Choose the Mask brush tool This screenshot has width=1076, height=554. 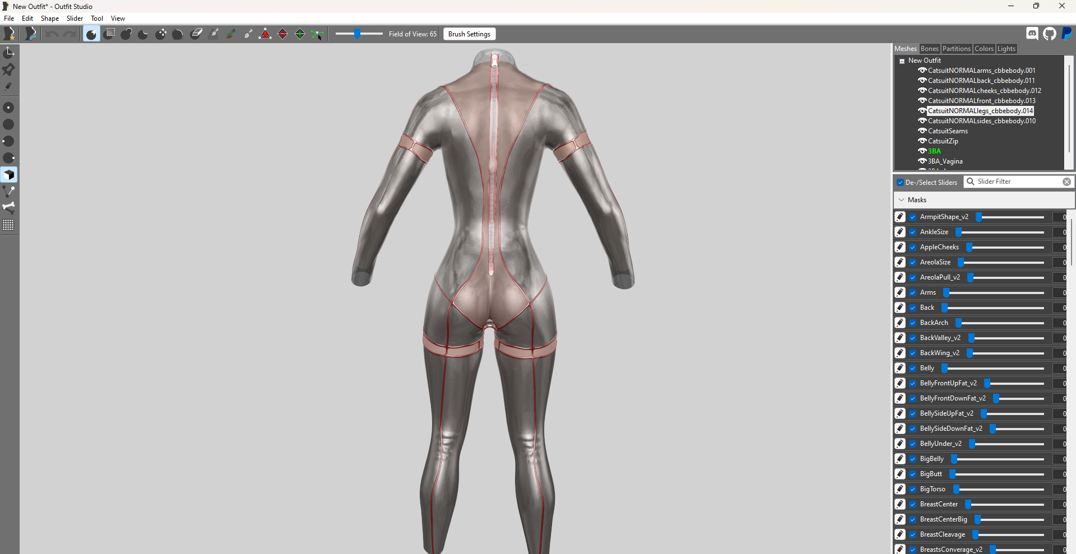pyautogui.click(x=109, y=34)
